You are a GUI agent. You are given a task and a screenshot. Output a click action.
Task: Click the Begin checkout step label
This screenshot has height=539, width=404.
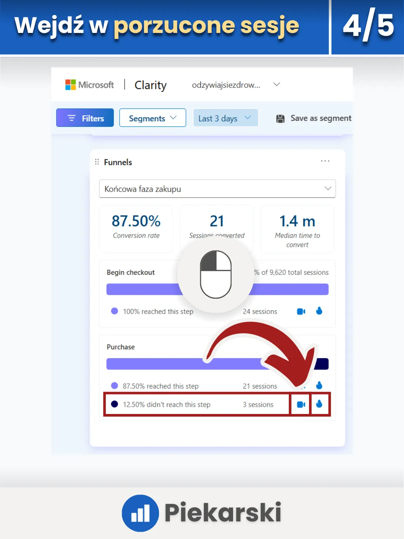pyautogui.click(x=131, y=272)
